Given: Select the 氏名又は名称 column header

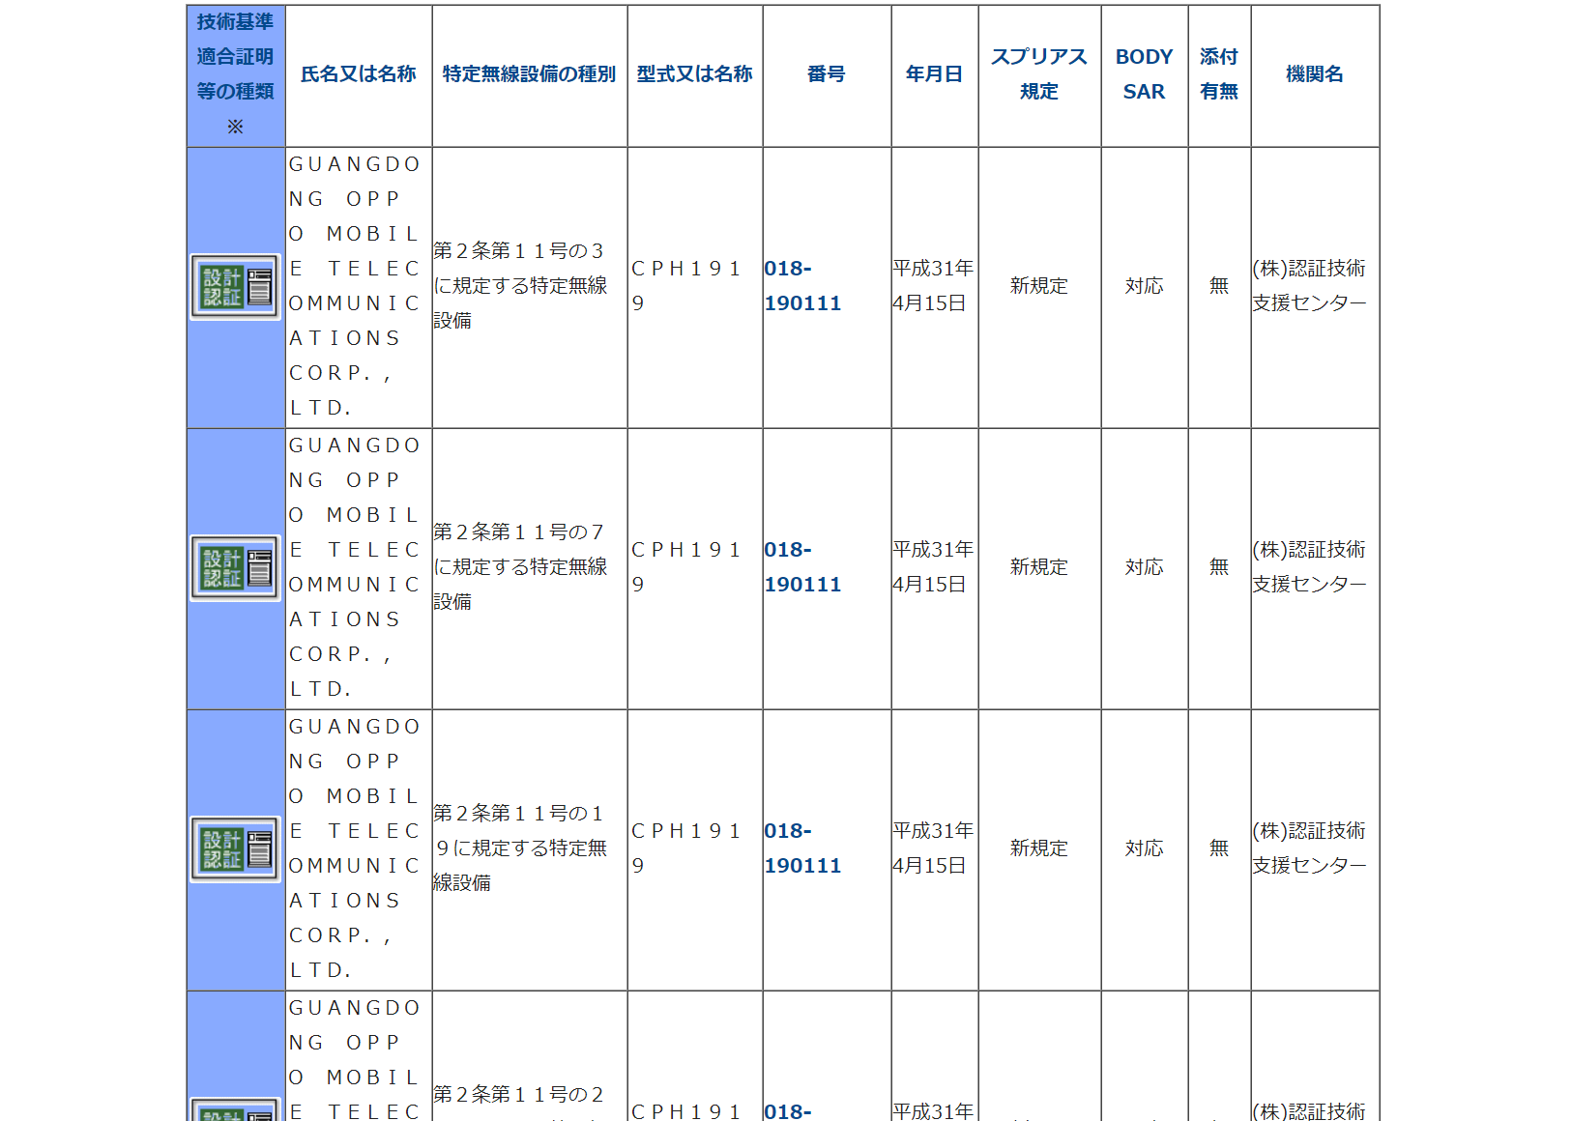Looking at the screenshot, I should point(358,74).
